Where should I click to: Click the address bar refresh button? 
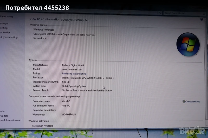pyautogui.click(x=160, y=13)
